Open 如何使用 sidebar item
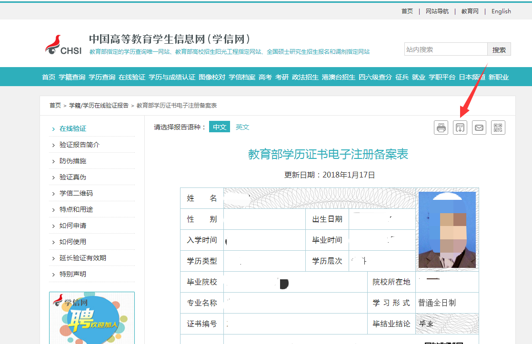Screen dimensions: 532x344 pos(72,242)
